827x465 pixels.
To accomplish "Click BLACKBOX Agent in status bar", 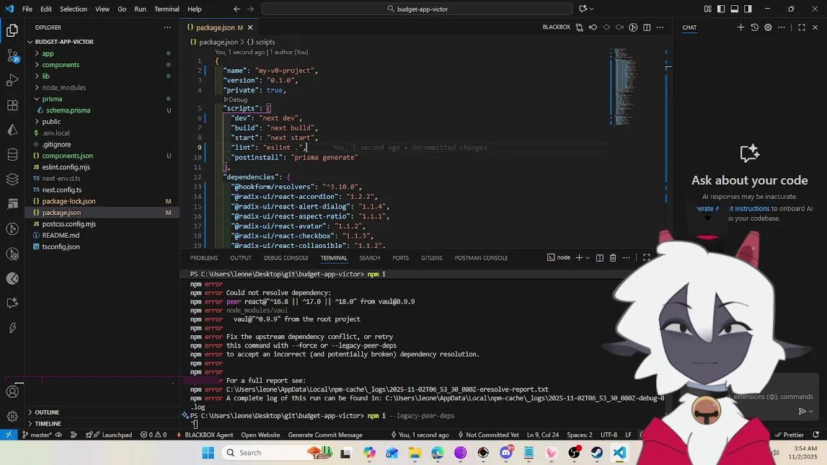I will [204, 435].
